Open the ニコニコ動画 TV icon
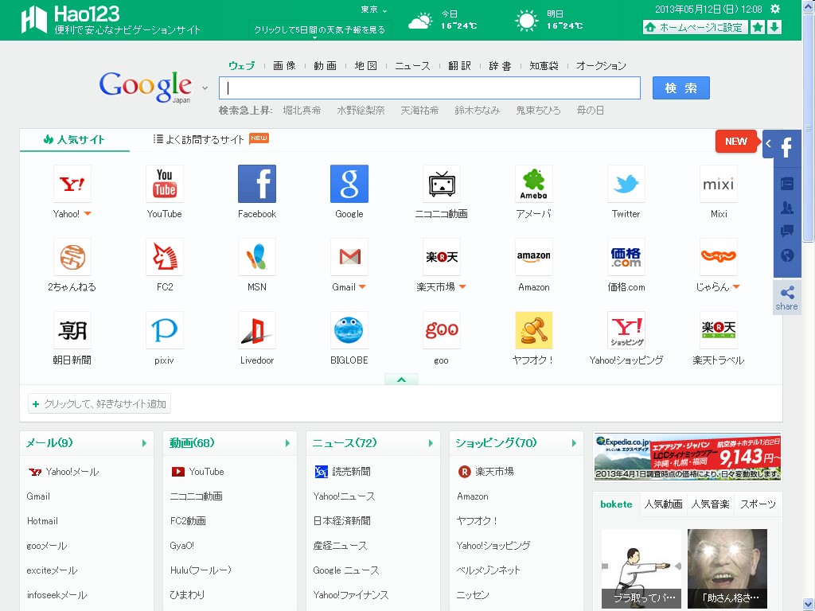 pos(441,184)
